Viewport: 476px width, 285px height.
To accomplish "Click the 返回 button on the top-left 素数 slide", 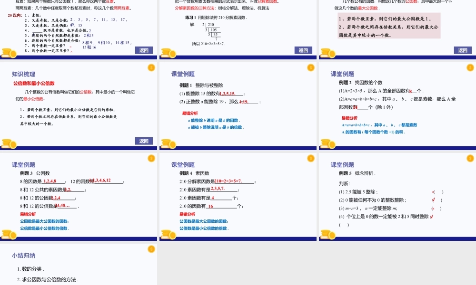I will (142, 49).
